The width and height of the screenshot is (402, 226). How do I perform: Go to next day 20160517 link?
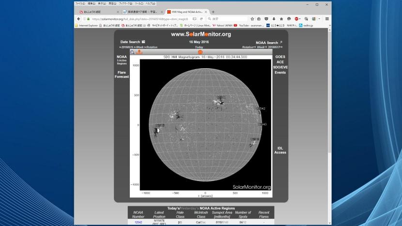[x=276, y=47]
